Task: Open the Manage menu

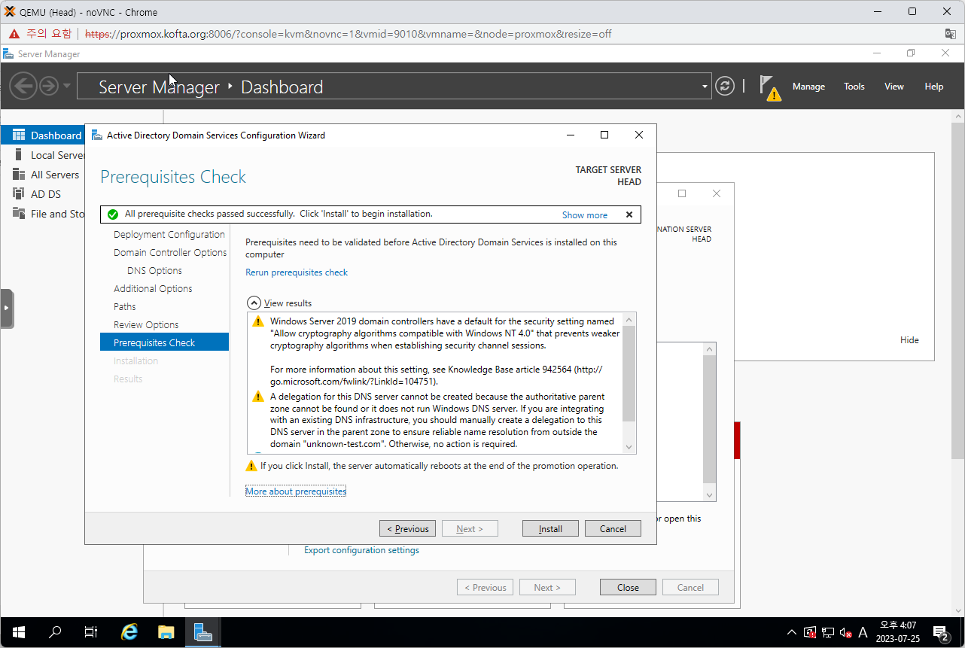Action: [808, 87]
